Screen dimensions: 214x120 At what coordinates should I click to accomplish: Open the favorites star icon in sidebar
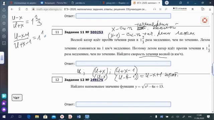[4, 23]
